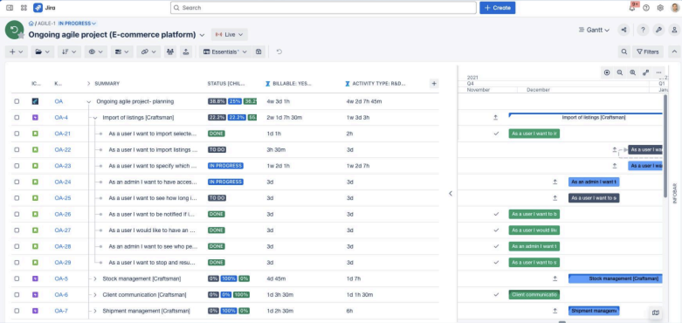The width and height of the screenshot is (682, 323).
Task: Collapse the Import of listings epic
Action: [x=95, y=117]
